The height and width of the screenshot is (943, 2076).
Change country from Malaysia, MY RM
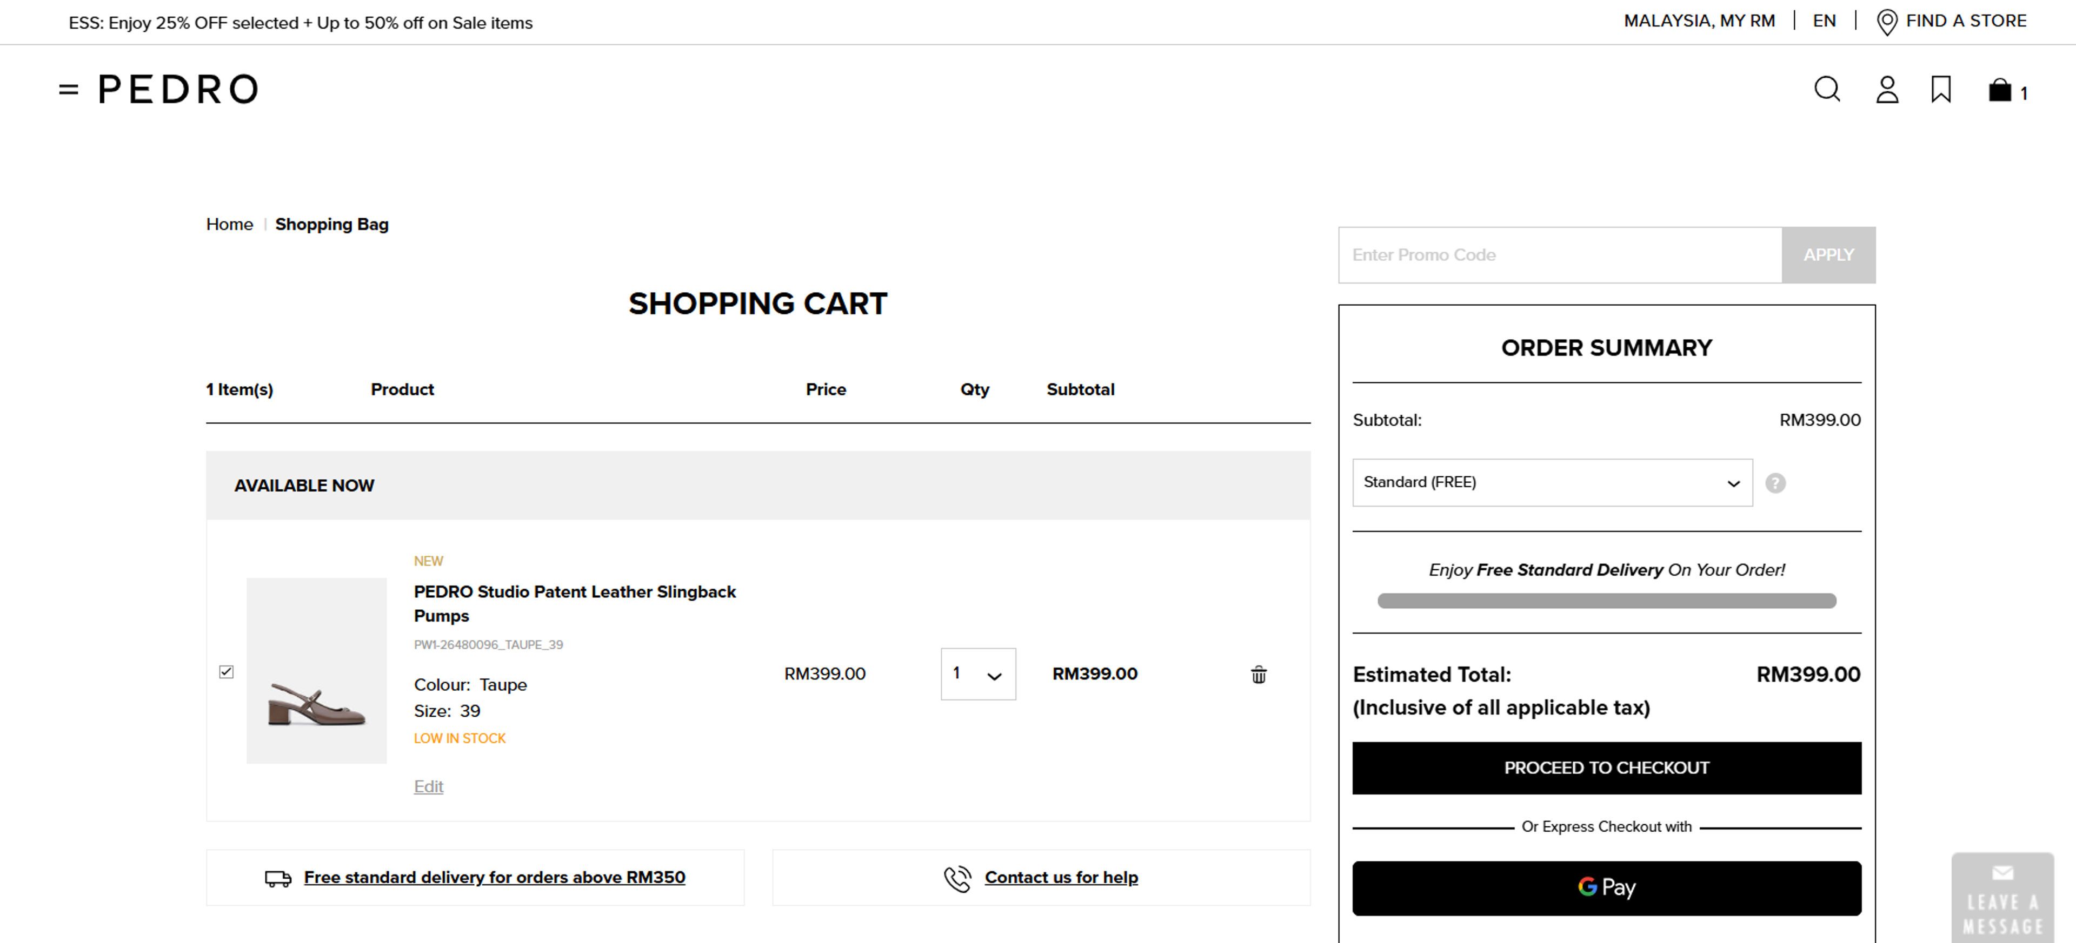(1699, 21)
